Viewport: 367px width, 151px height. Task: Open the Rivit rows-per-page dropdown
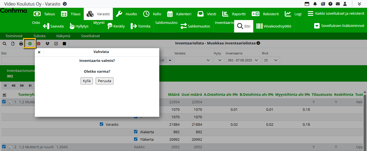pyautogui.click(x=271, y=60)
